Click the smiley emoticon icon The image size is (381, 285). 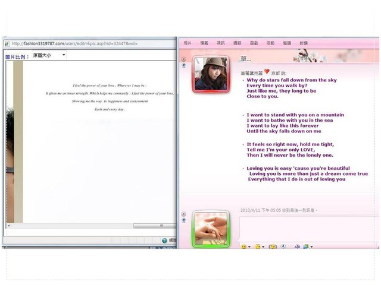point(243,246)
